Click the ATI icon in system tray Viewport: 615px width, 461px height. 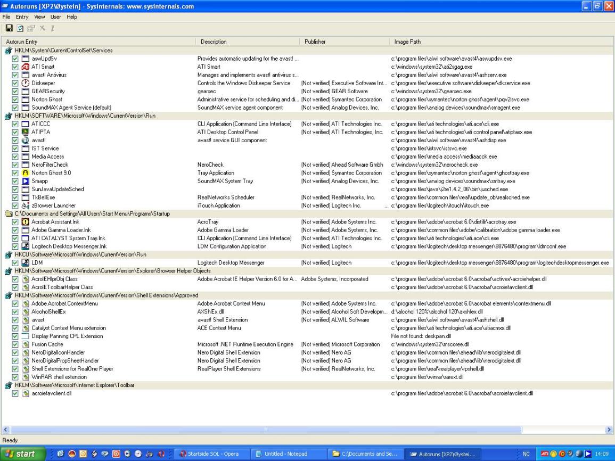tap(544, 454)
